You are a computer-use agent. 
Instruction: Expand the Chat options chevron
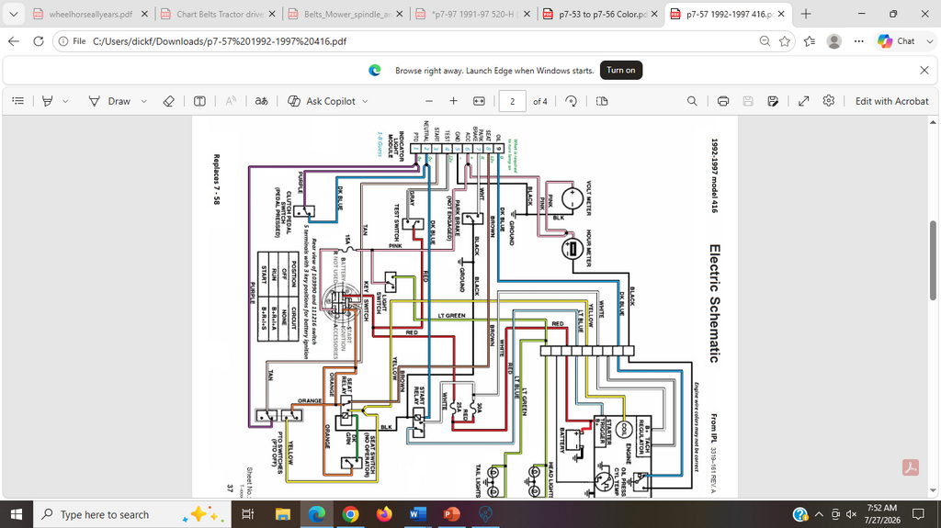930,41
